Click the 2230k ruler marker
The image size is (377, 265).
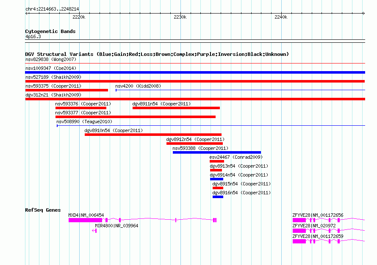(x=180, y=17)
